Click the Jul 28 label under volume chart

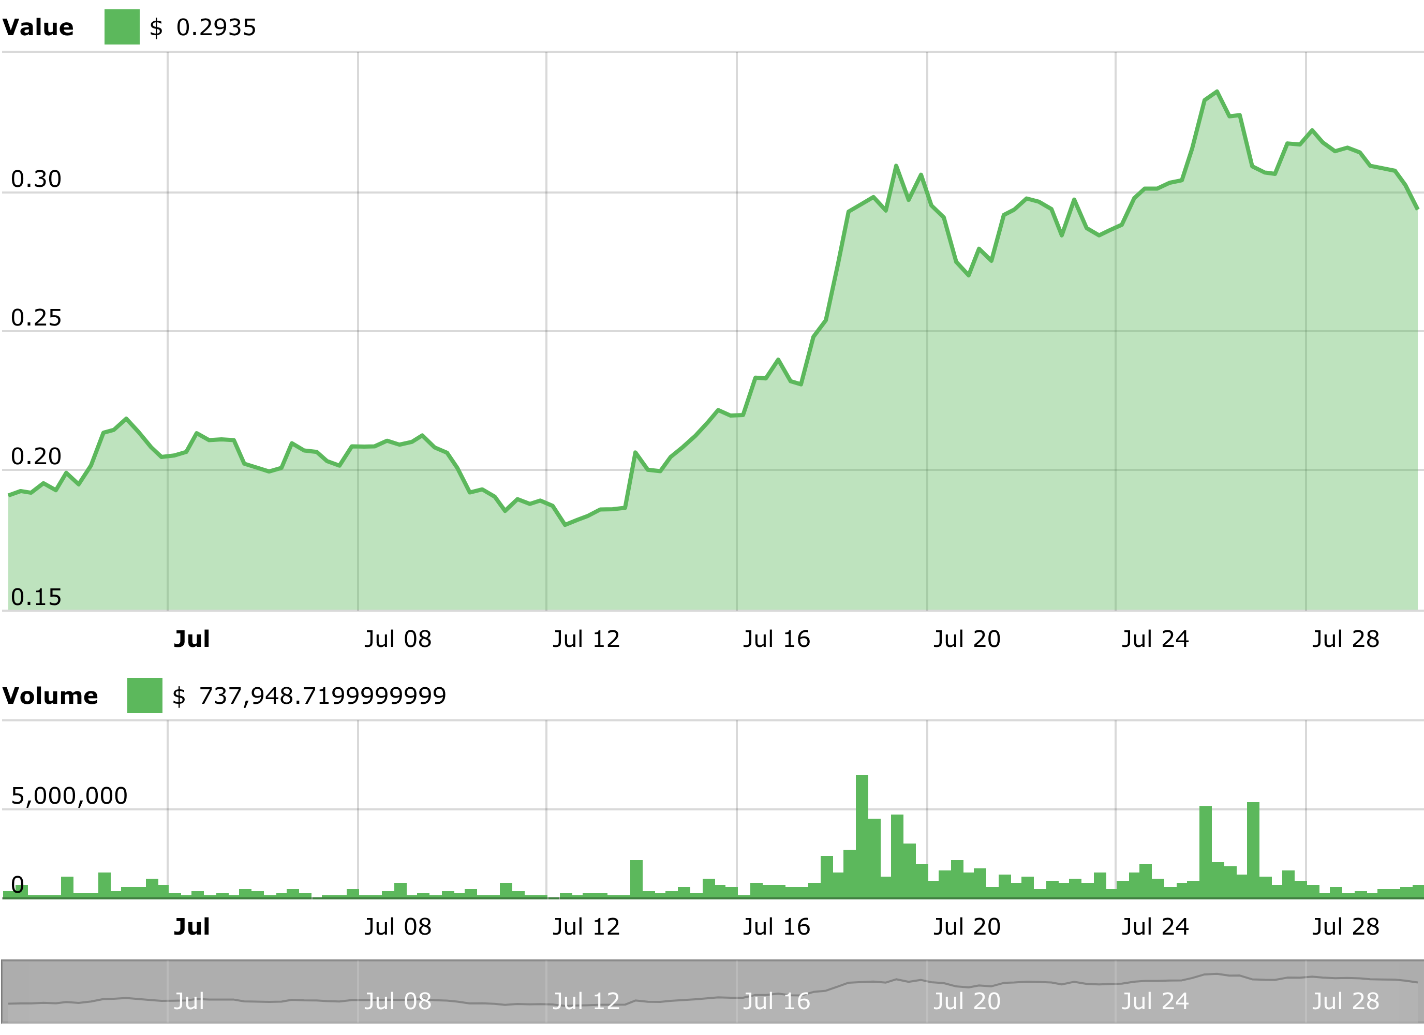point(1345,927)
